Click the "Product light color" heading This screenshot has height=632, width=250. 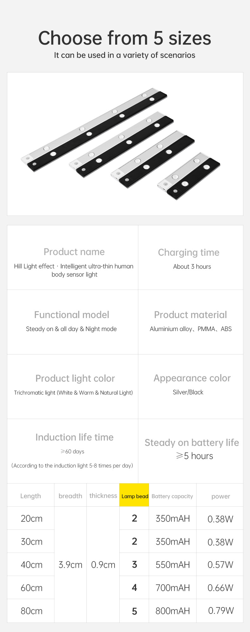point(75,378)
